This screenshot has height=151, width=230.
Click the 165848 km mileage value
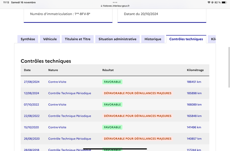(x=194, y=116)
